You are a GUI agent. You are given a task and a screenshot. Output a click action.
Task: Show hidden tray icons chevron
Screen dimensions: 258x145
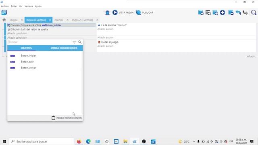194,141
